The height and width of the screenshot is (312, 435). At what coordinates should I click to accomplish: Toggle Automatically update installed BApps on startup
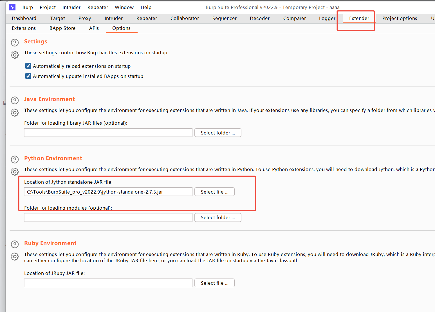click(28, 76)
